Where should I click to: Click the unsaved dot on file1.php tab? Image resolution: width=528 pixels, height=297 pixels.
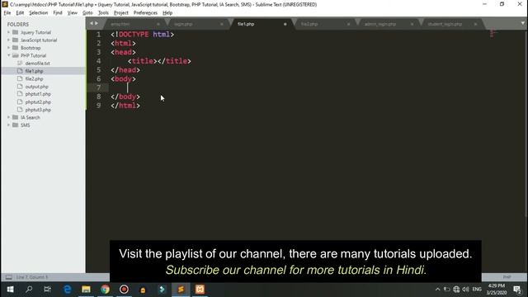click(285, 24)
